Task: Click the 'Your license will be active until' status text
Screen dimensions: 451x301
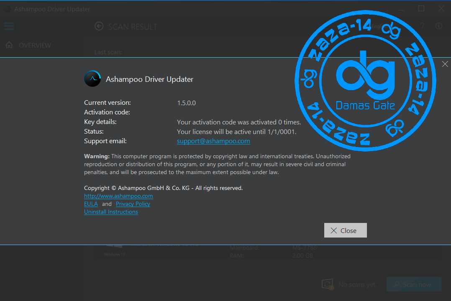Action: click(236, 132)
